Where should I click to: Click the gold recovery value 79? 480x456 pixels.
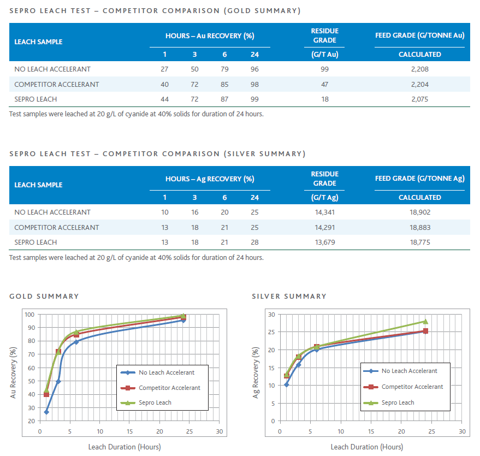224,69
